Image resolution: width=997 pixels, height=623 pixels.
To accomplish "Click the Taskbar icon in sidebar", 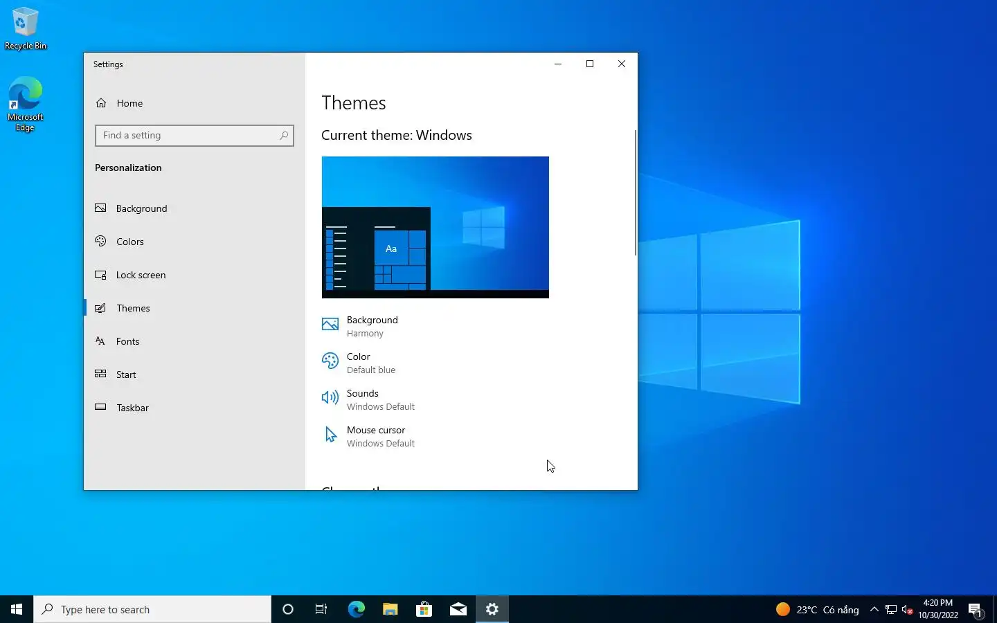I will pyautogui.click(x=100, y=407).
